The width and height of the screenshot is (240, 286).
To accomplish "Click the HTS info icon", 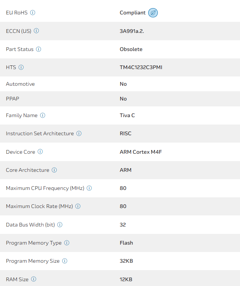I will (21, 67).
